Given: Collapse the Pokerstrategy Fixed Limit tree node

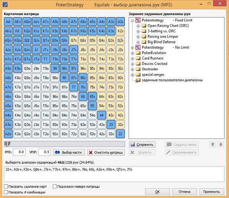Looking at the screenshot, I should 132,20.
